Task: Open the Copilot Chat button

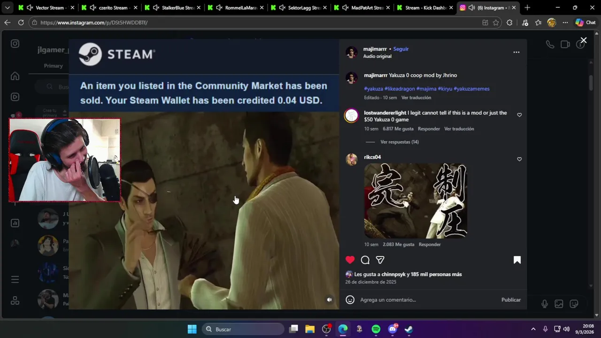Action: (x=586, y=23)
